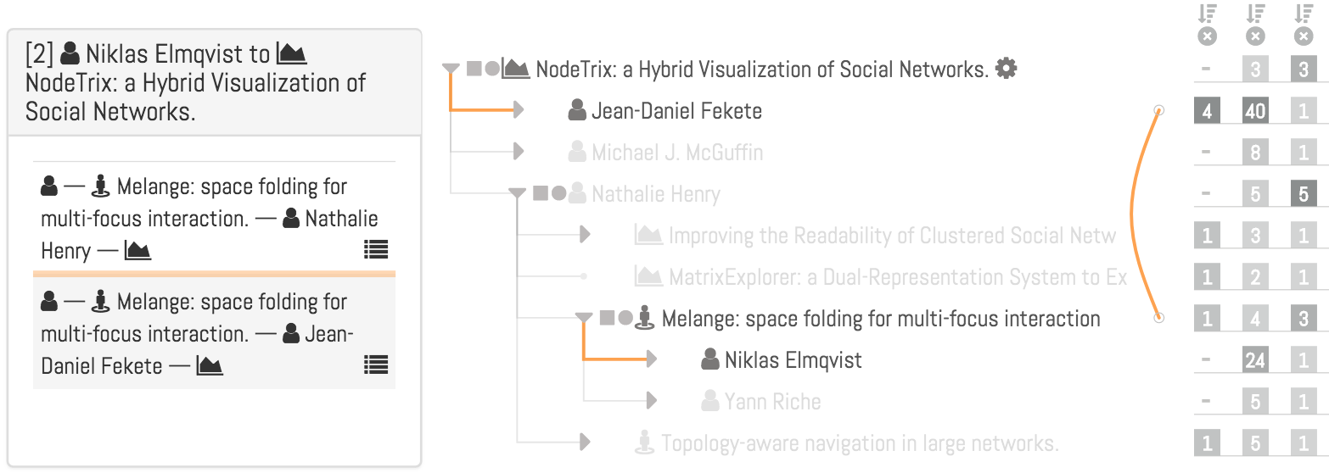Click the list icon on the Jean-Daniel Fekete path
Viewport: 1329px width, 473px height.
tap(376, 364)
